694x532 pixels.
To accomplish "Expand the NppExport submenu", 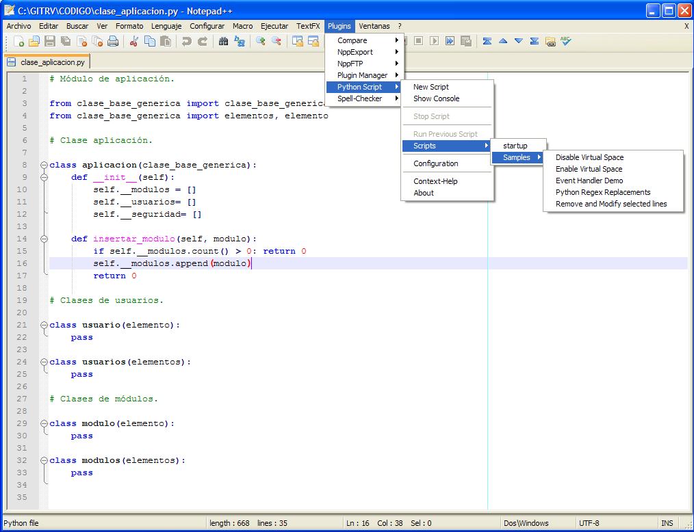I will [365, 52].
